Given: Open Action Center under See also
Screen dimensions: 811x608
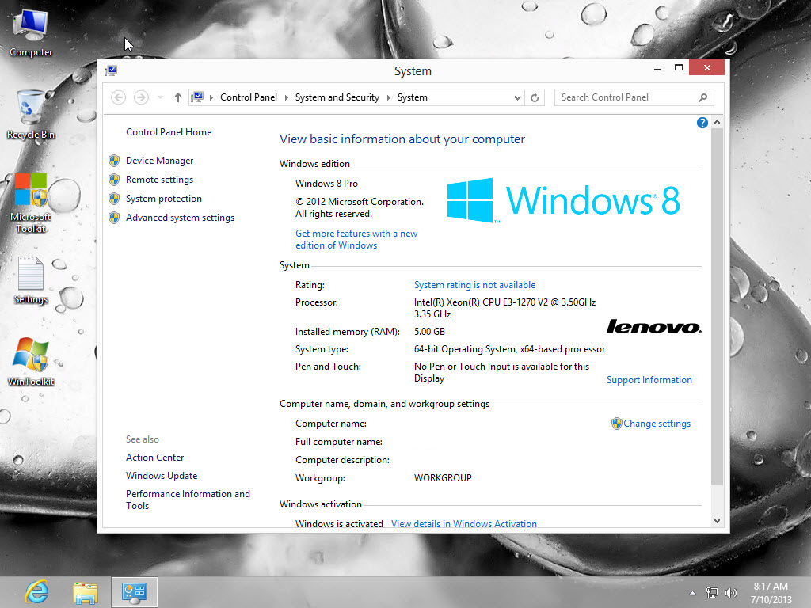Looking at the screenshot, I should (x=154, y=458).
